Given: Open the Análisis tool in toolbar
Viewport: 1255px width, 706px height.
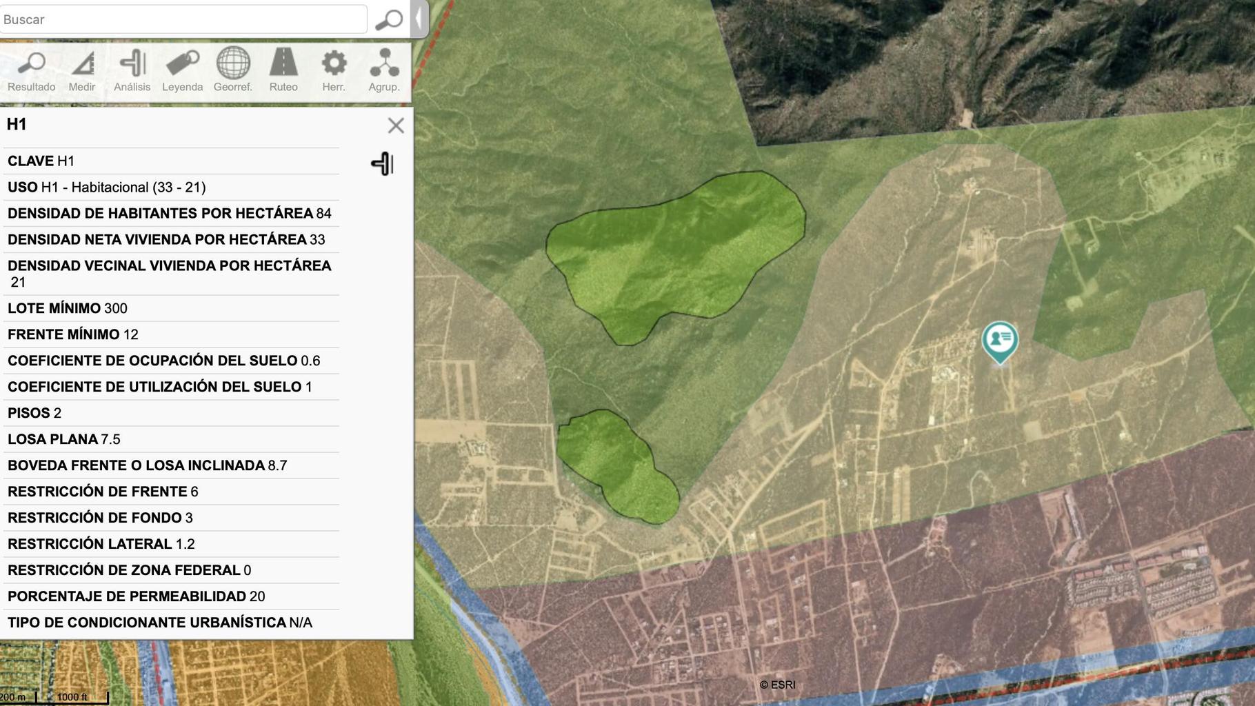Looking at the screenshot, I should point(132,71).
